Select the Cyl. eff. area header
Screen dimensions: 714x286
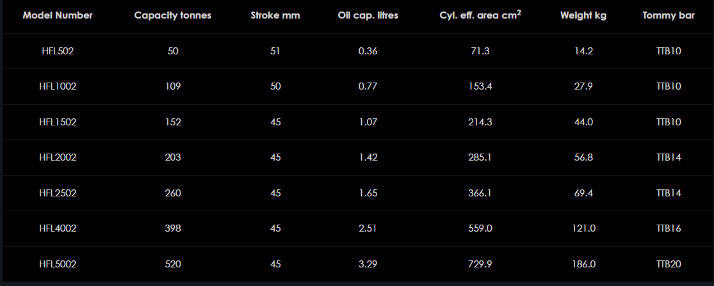click(480, 16)
